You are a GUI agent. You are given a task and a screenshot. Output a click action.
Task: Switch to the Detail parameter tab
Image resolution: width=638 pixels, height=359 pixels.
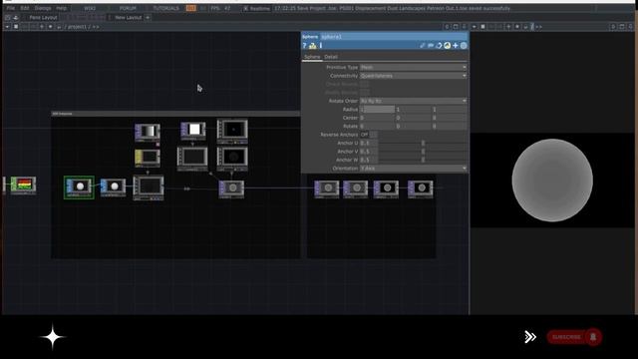pos(331,57)
